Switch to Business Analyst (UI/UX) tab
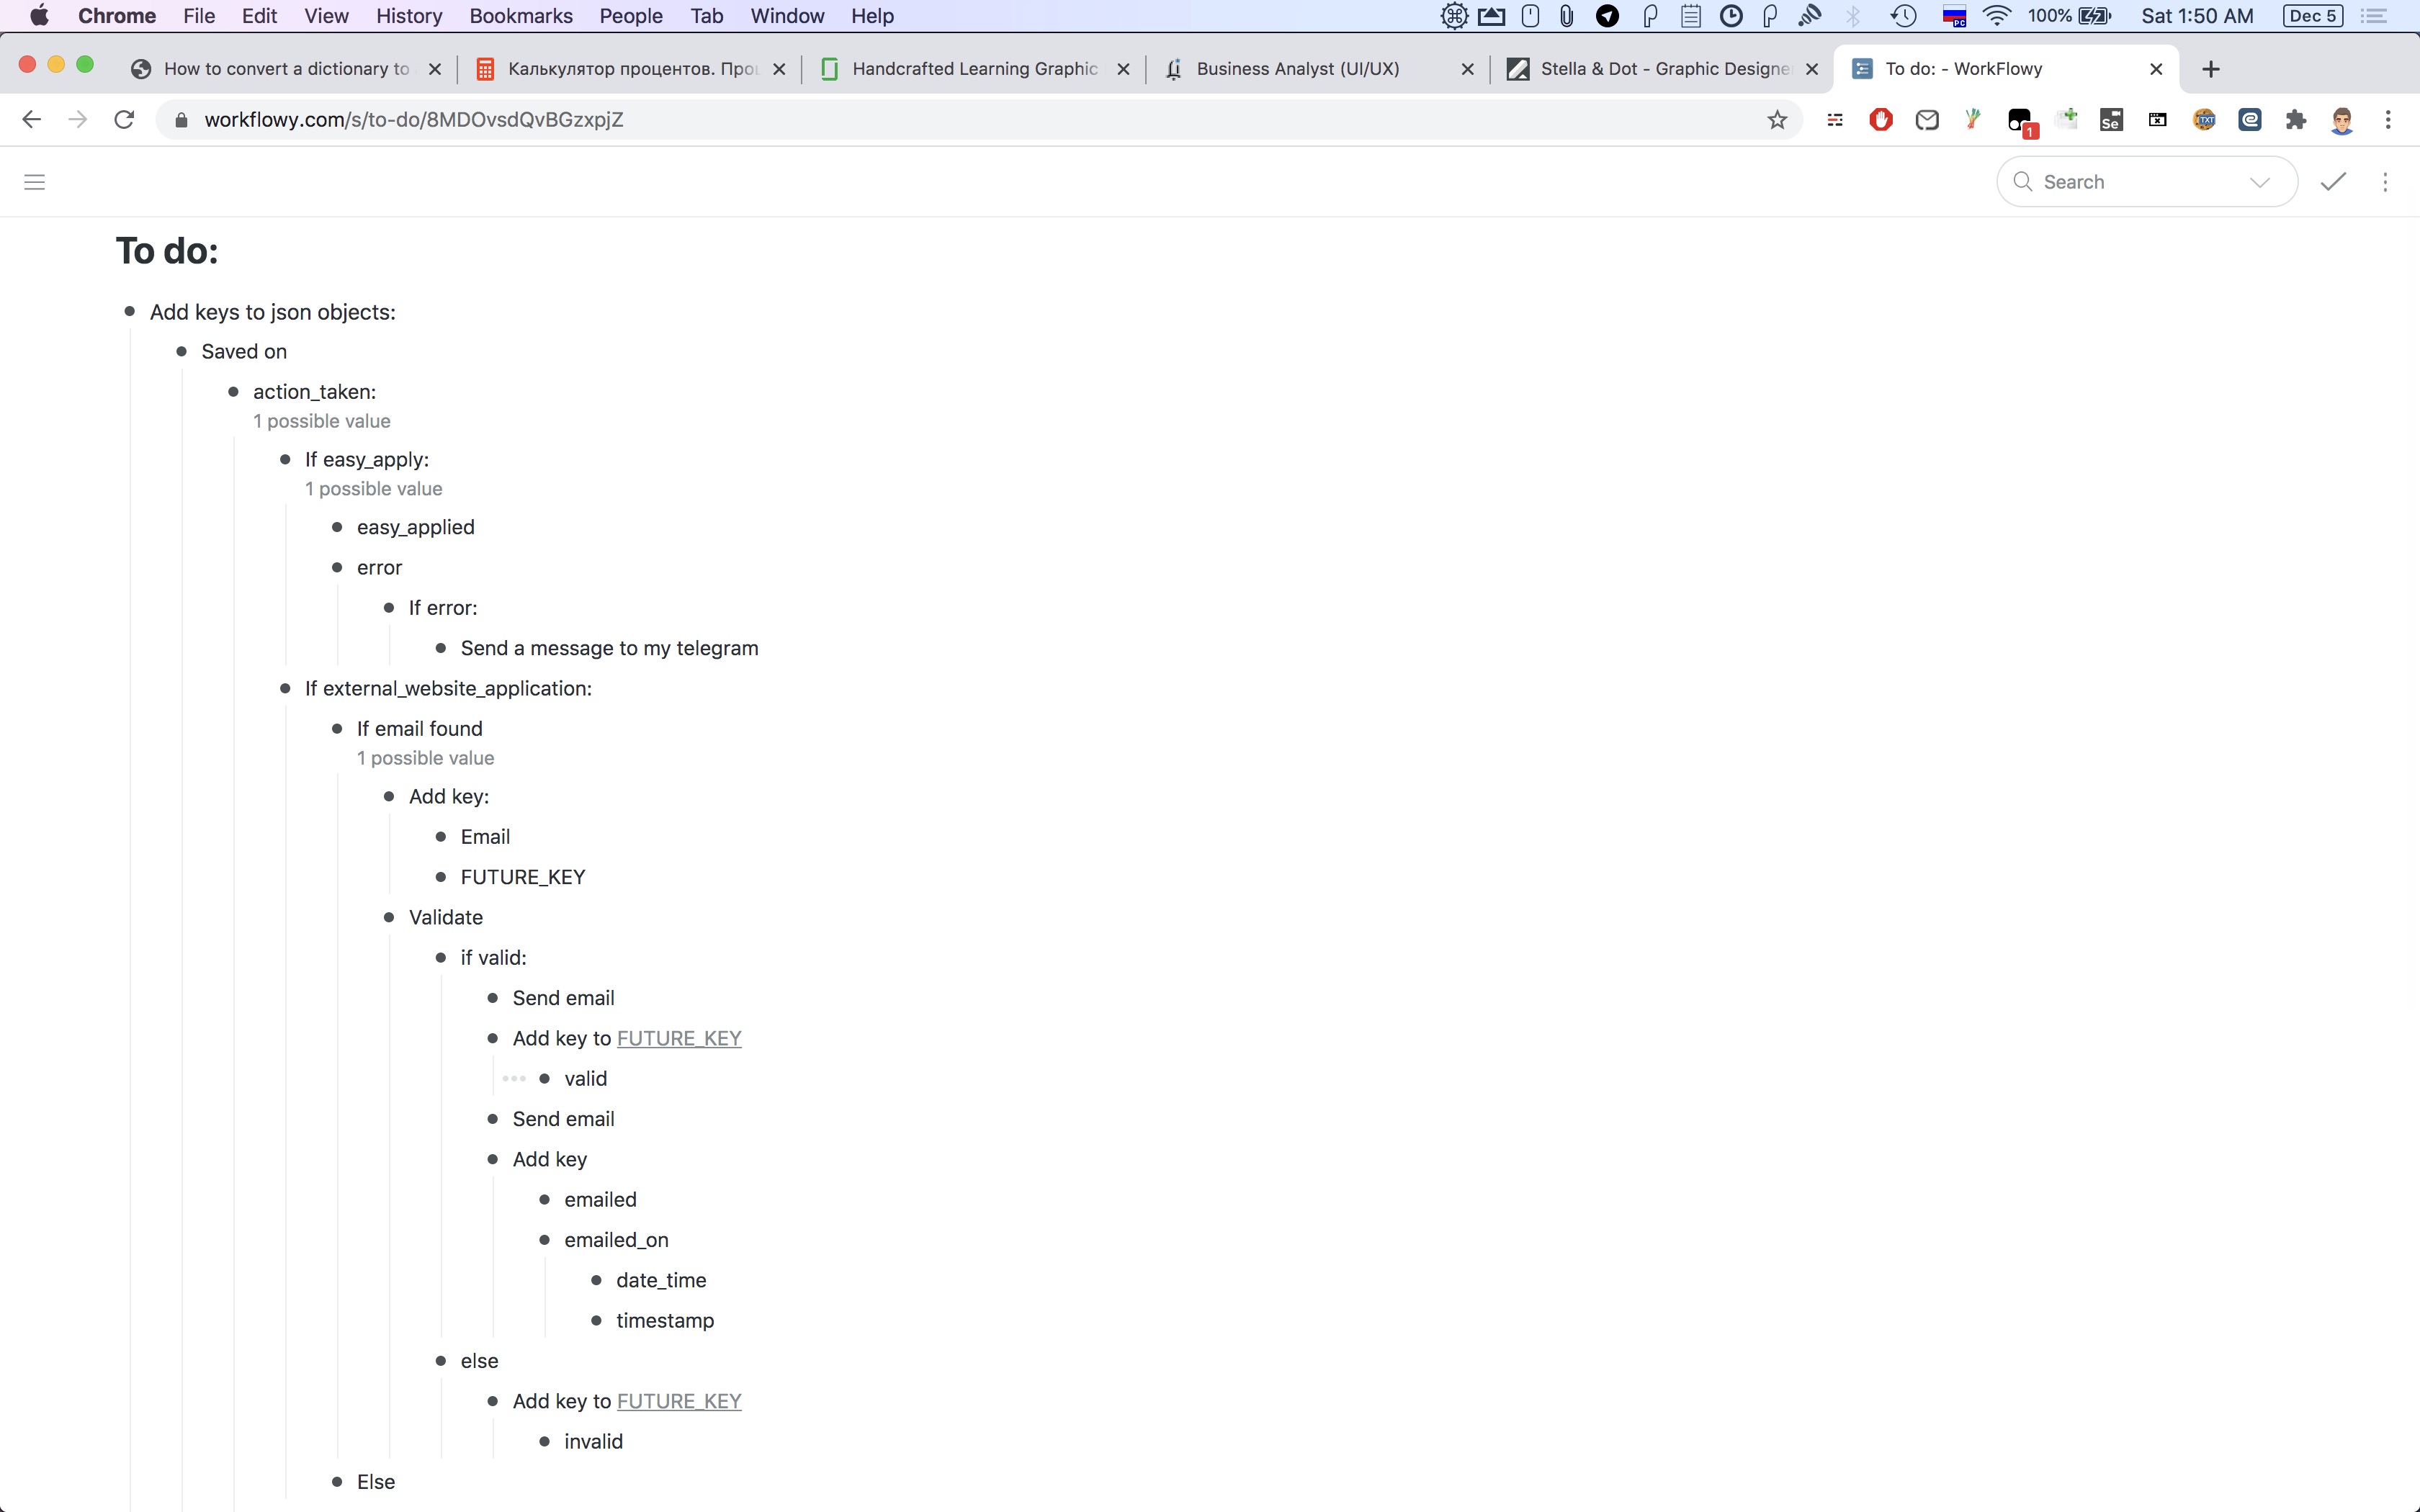This screenshot has width=2420, height=1512. click(1297, 69)
